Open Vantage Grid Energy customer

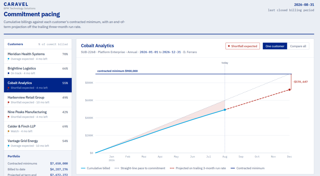coord(38,143)
